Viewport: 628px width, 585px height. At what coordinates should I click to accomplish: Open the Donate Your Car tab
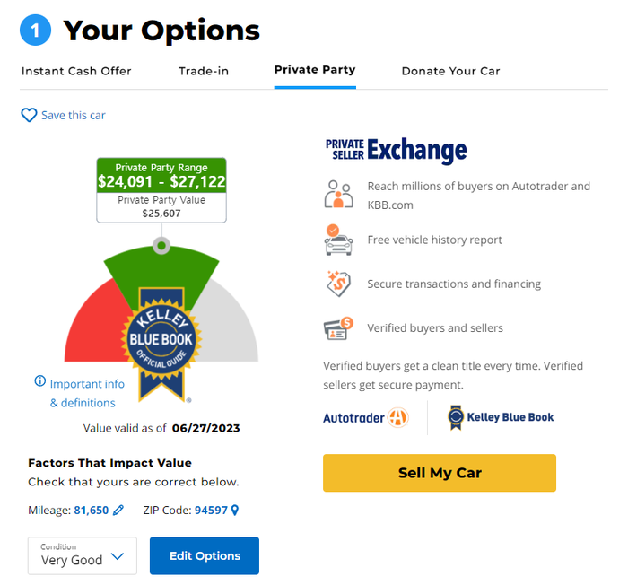(451, 71)
